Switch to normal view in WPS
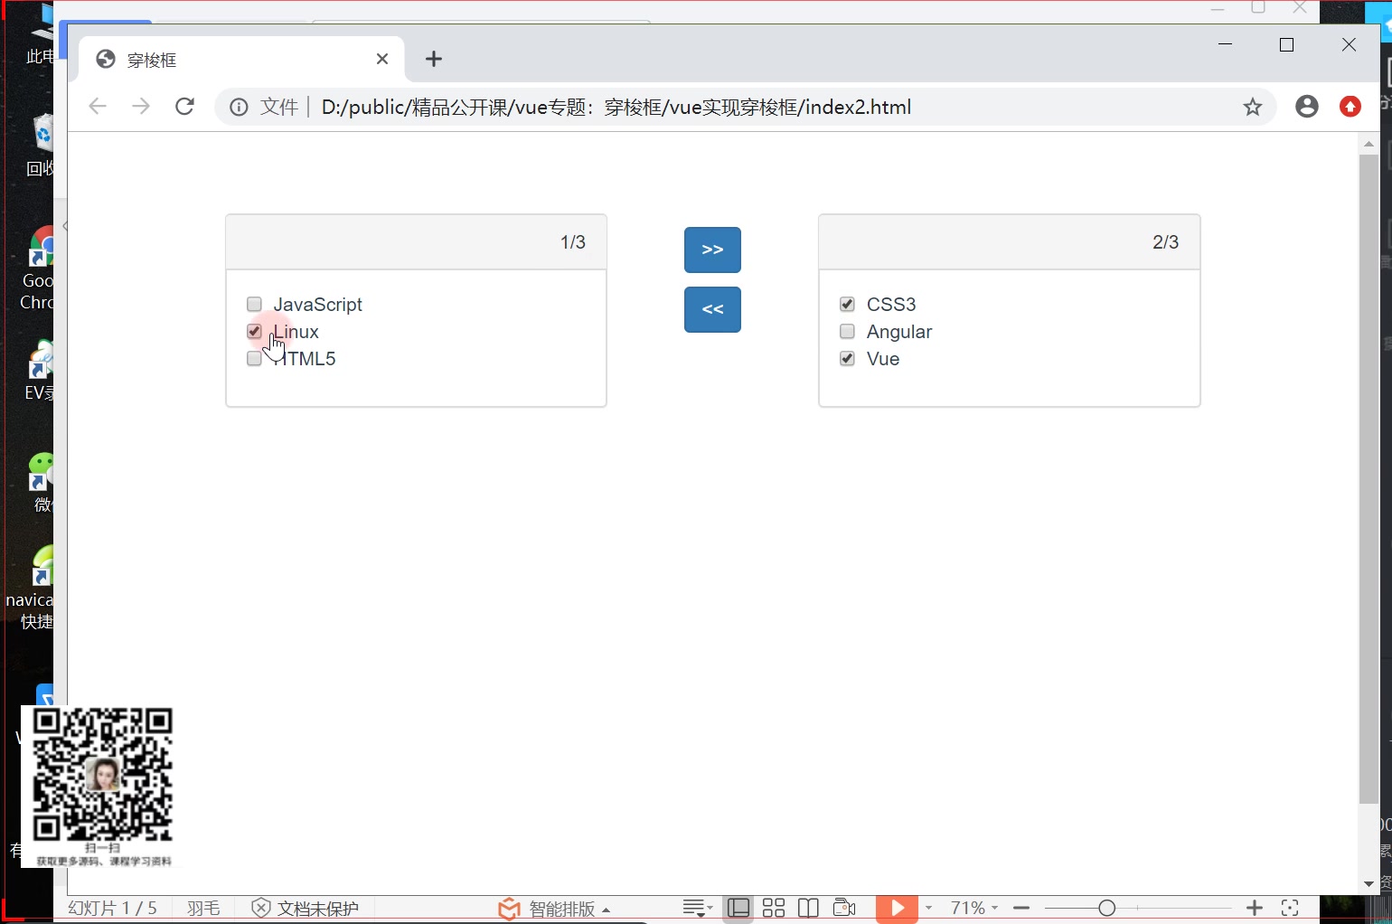This screenshot has width=1392, height=924. coord(738,908)
